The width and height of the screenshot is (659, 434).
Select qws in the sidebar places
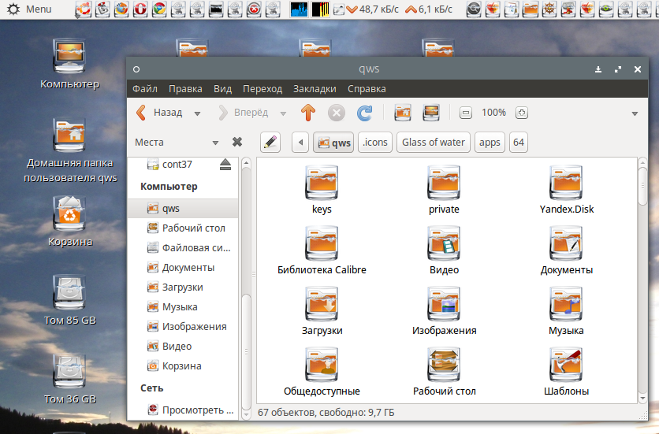[x=183, y=209]
